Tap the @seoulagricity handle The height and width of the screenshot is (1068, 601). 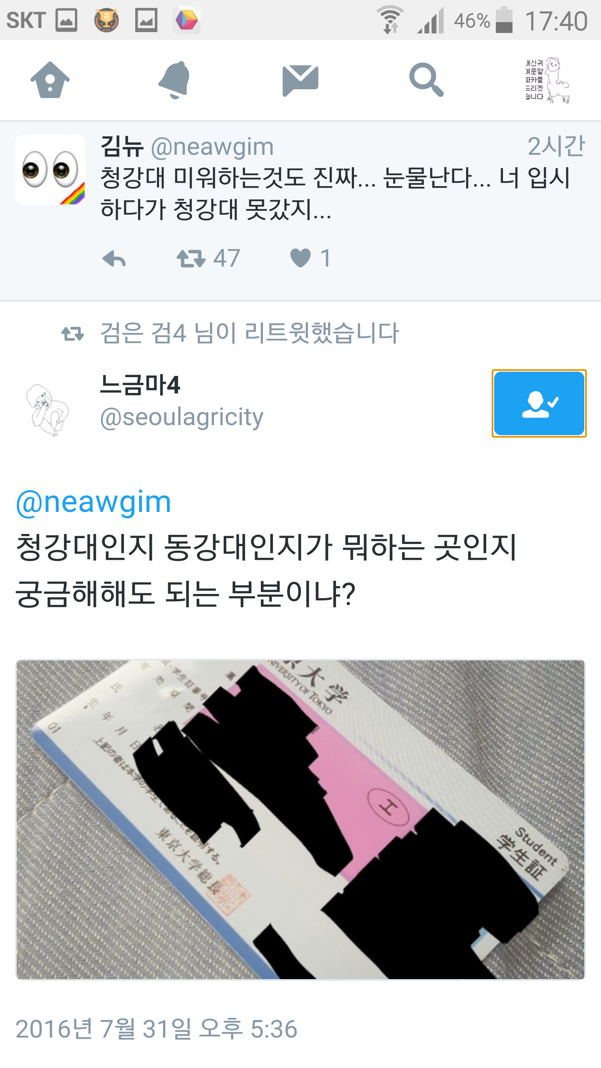(x=182, y=417)
